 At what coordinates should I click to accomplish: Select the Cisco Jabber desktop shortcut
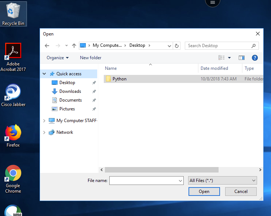[x=13, y=95]
